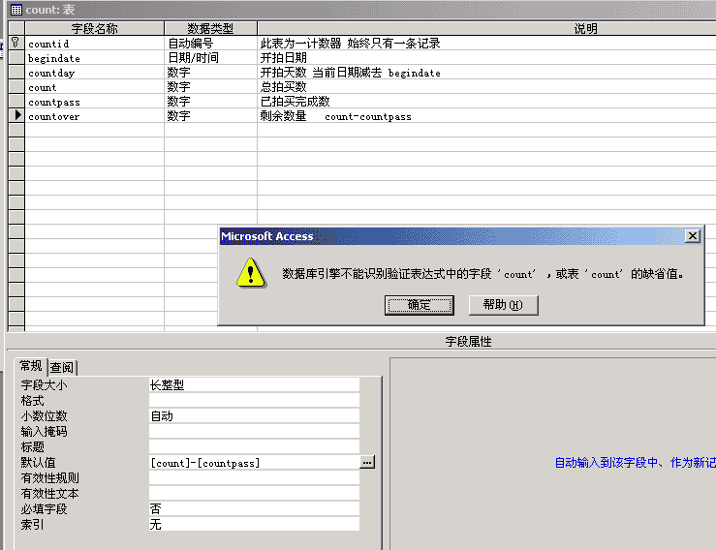Open expression builder via the ... button
The height and width of the screenshot is (550, 716).
367,463
